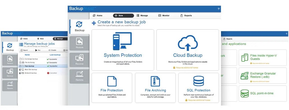Image resolution: width=289 pixels, height=110 pixels.
Task: Click the File Archiving title text
Action: (155, 90)
